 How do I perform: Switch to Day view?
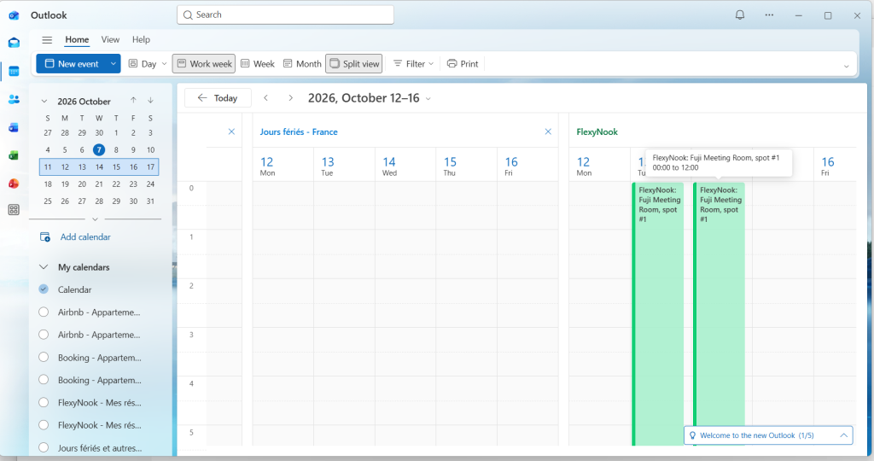click(143, 63)
